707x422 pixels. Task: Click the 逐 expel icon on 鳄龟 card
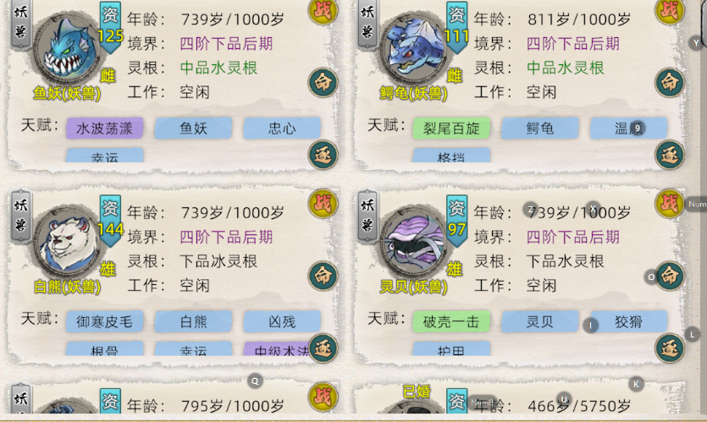point(670,155)
